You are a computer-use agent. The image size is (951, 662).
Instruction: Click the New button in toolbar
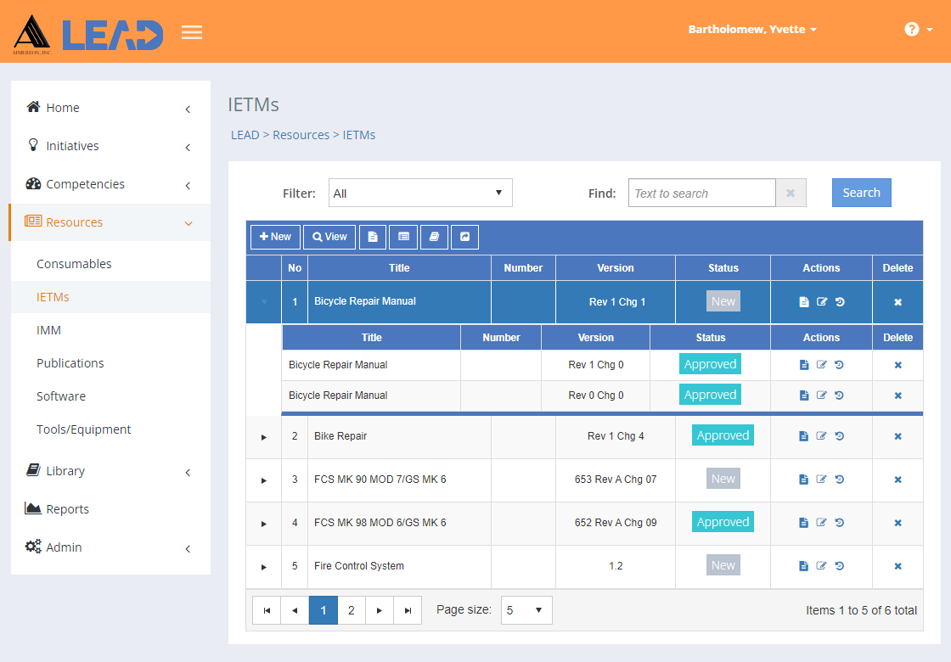point(275,237)
